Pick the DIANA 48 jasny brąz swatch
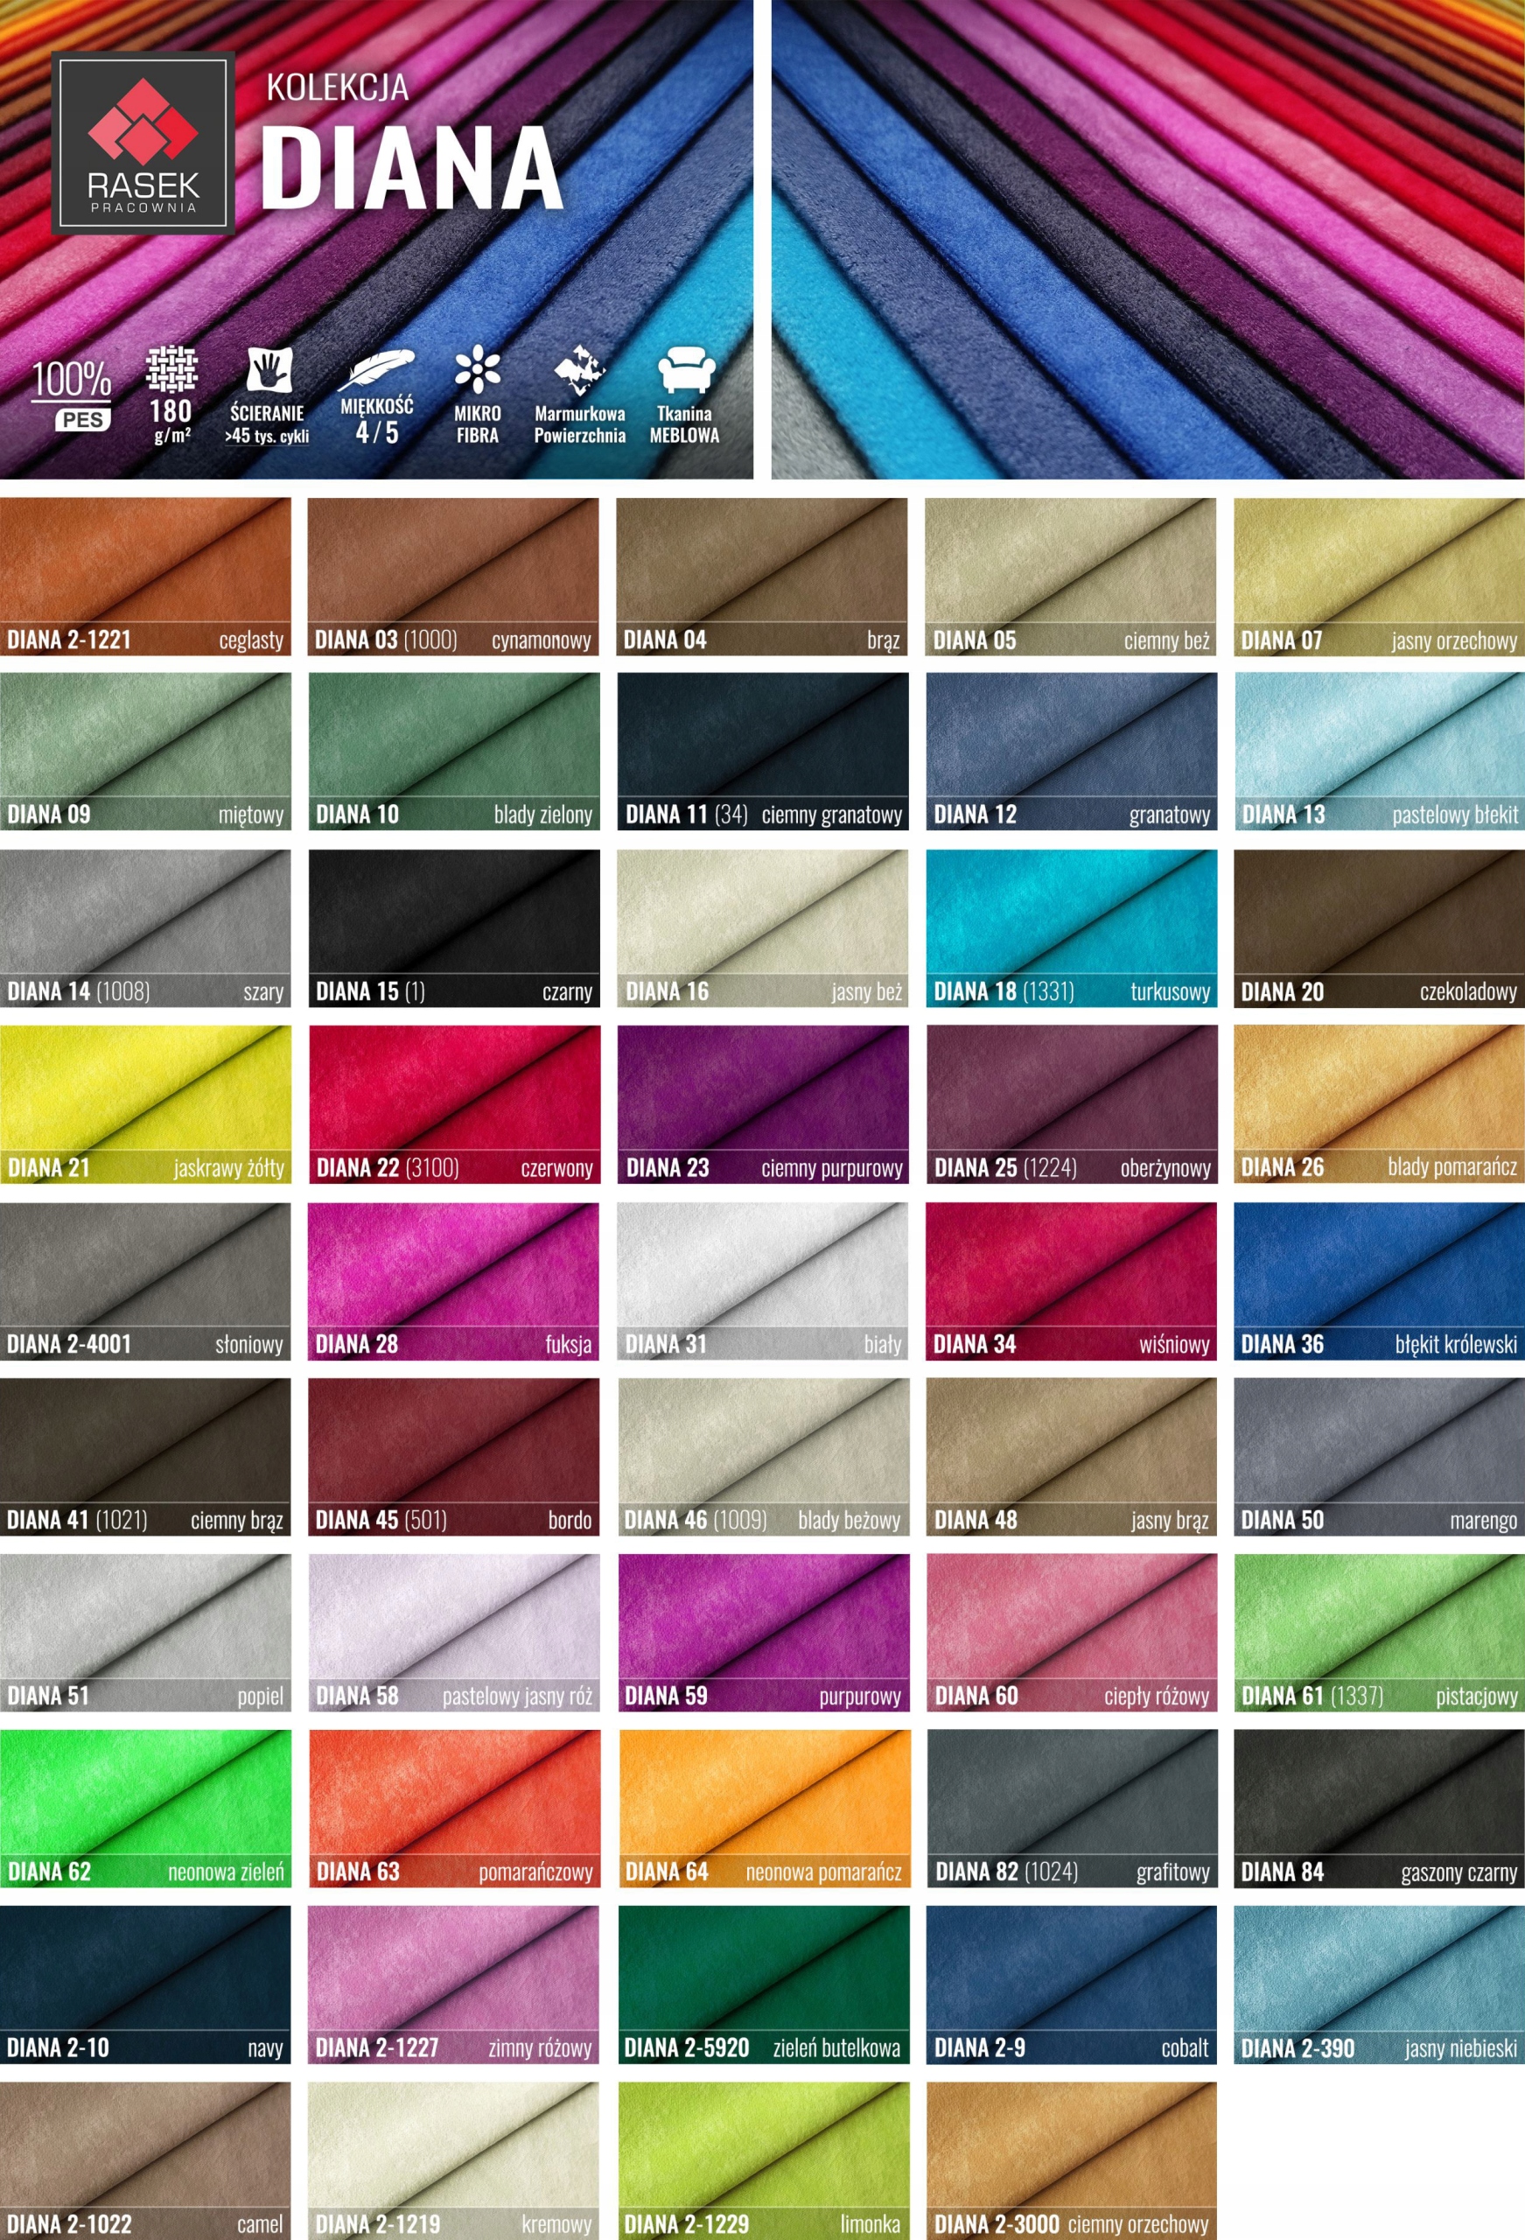 [x=1072, y=1456]
